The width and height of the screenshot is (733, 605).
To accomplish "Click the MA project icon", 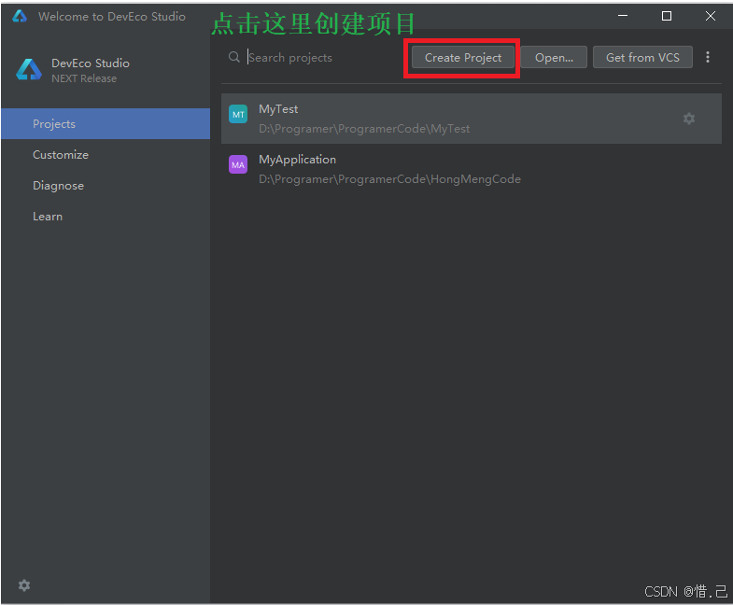I will click(238, 164).
